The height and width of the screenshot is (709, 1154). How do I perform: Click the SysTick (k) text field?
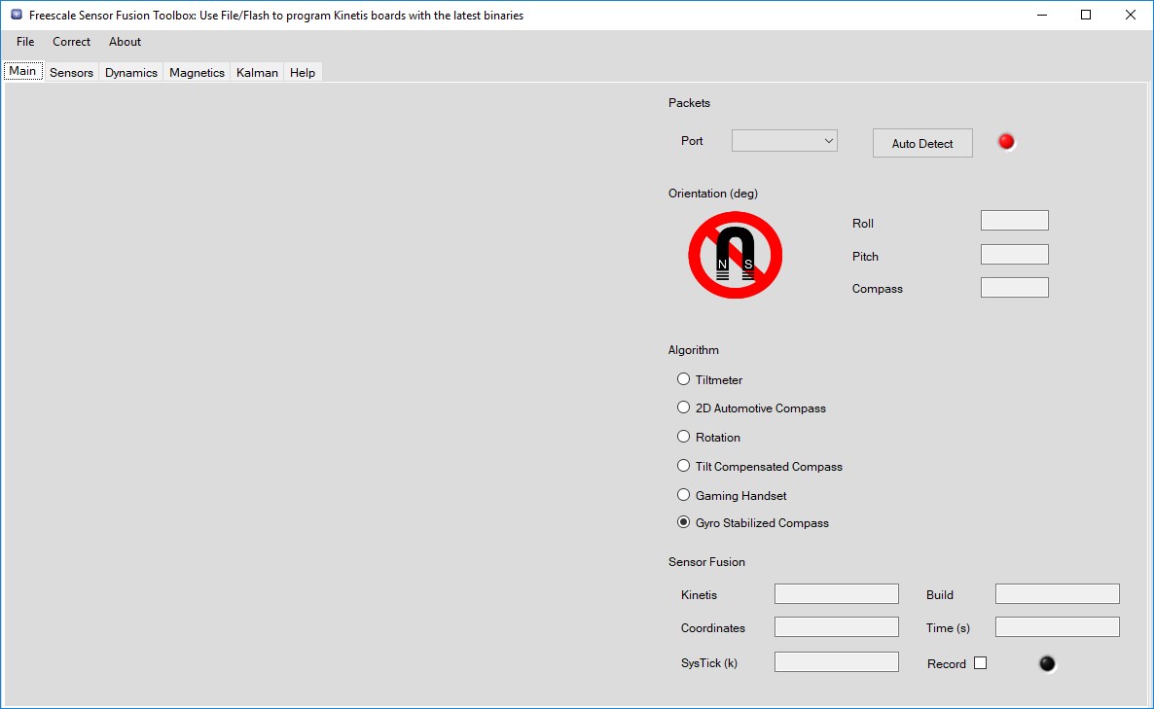pos(836,662)
